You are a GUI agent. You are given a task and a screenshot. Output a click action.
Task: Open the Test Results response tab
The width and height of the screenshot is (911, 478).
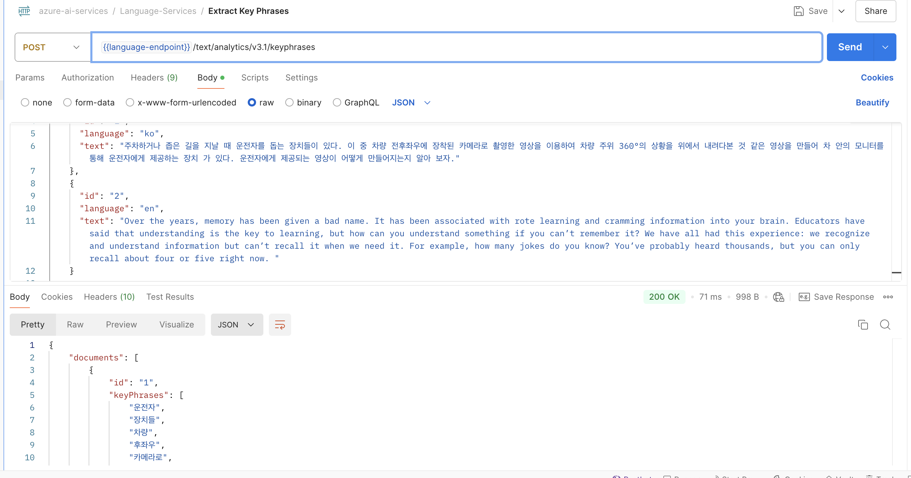[170, 297]
